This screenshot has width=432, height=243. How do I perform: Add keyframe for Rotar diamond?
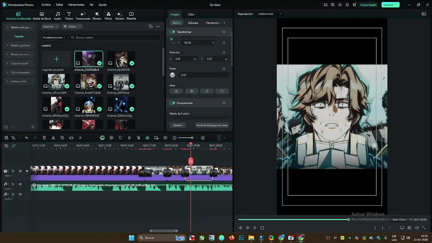(224, 69)
